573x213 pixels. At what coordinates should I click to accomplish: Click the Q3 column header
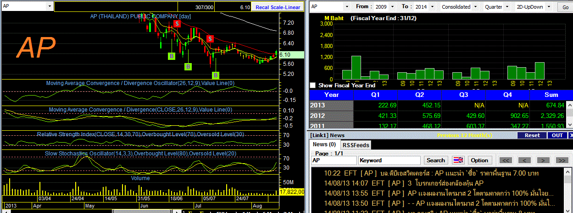[463, 95]
